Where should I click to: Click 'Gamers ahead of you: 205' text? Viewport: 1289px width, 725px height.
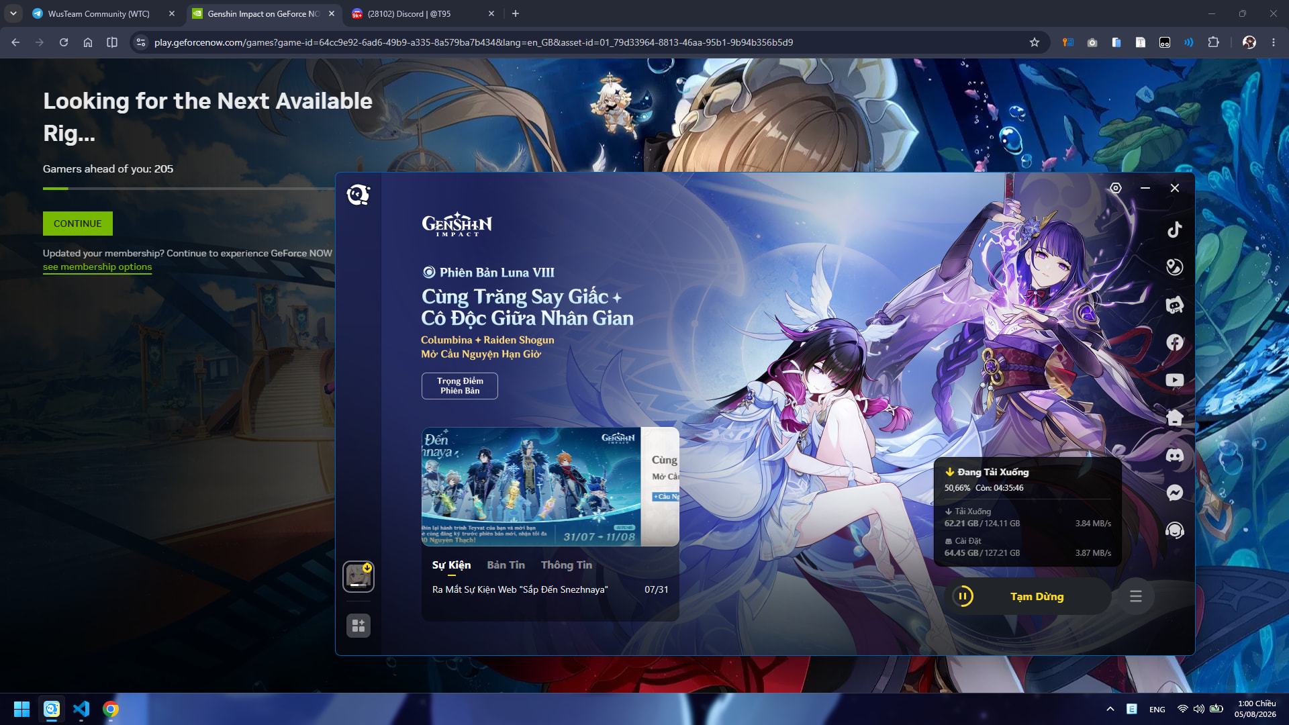pyautogui.click(x=108, y=169)
